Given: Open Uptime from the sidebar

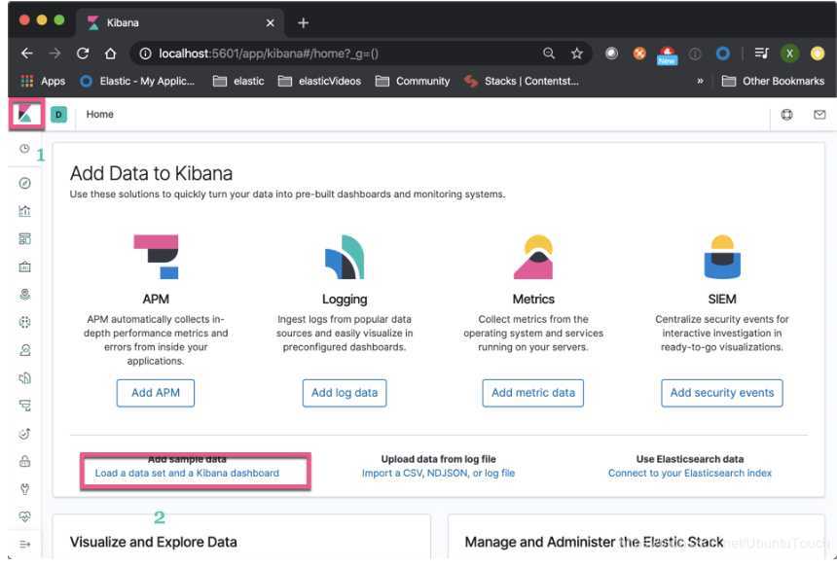Looking at the screenshot, I should click(24, 434).
